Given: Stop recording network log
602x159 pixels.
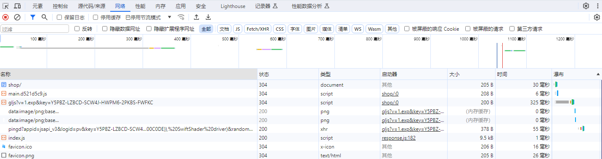Looking at the screenshot, I should [x=5, y=17].
